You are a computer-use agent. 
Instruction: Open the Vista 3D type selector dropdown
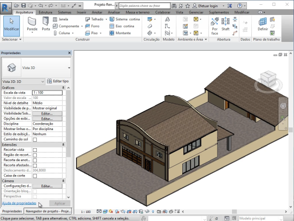click(x=69, y=68)
